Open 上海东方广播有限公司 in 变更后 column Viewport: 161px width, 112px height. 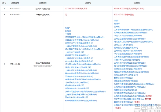click(x=124, y=45)
